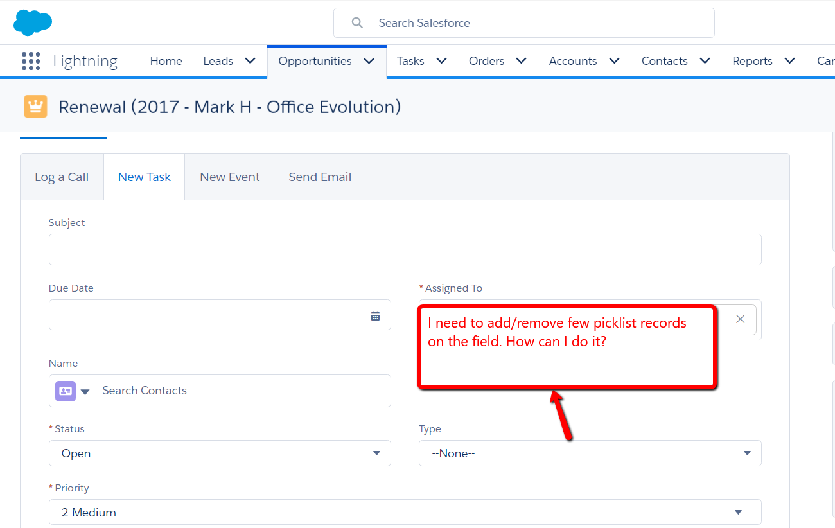Switch to Log a Call tab
The image size is (835, 528).
coord(62,177)
